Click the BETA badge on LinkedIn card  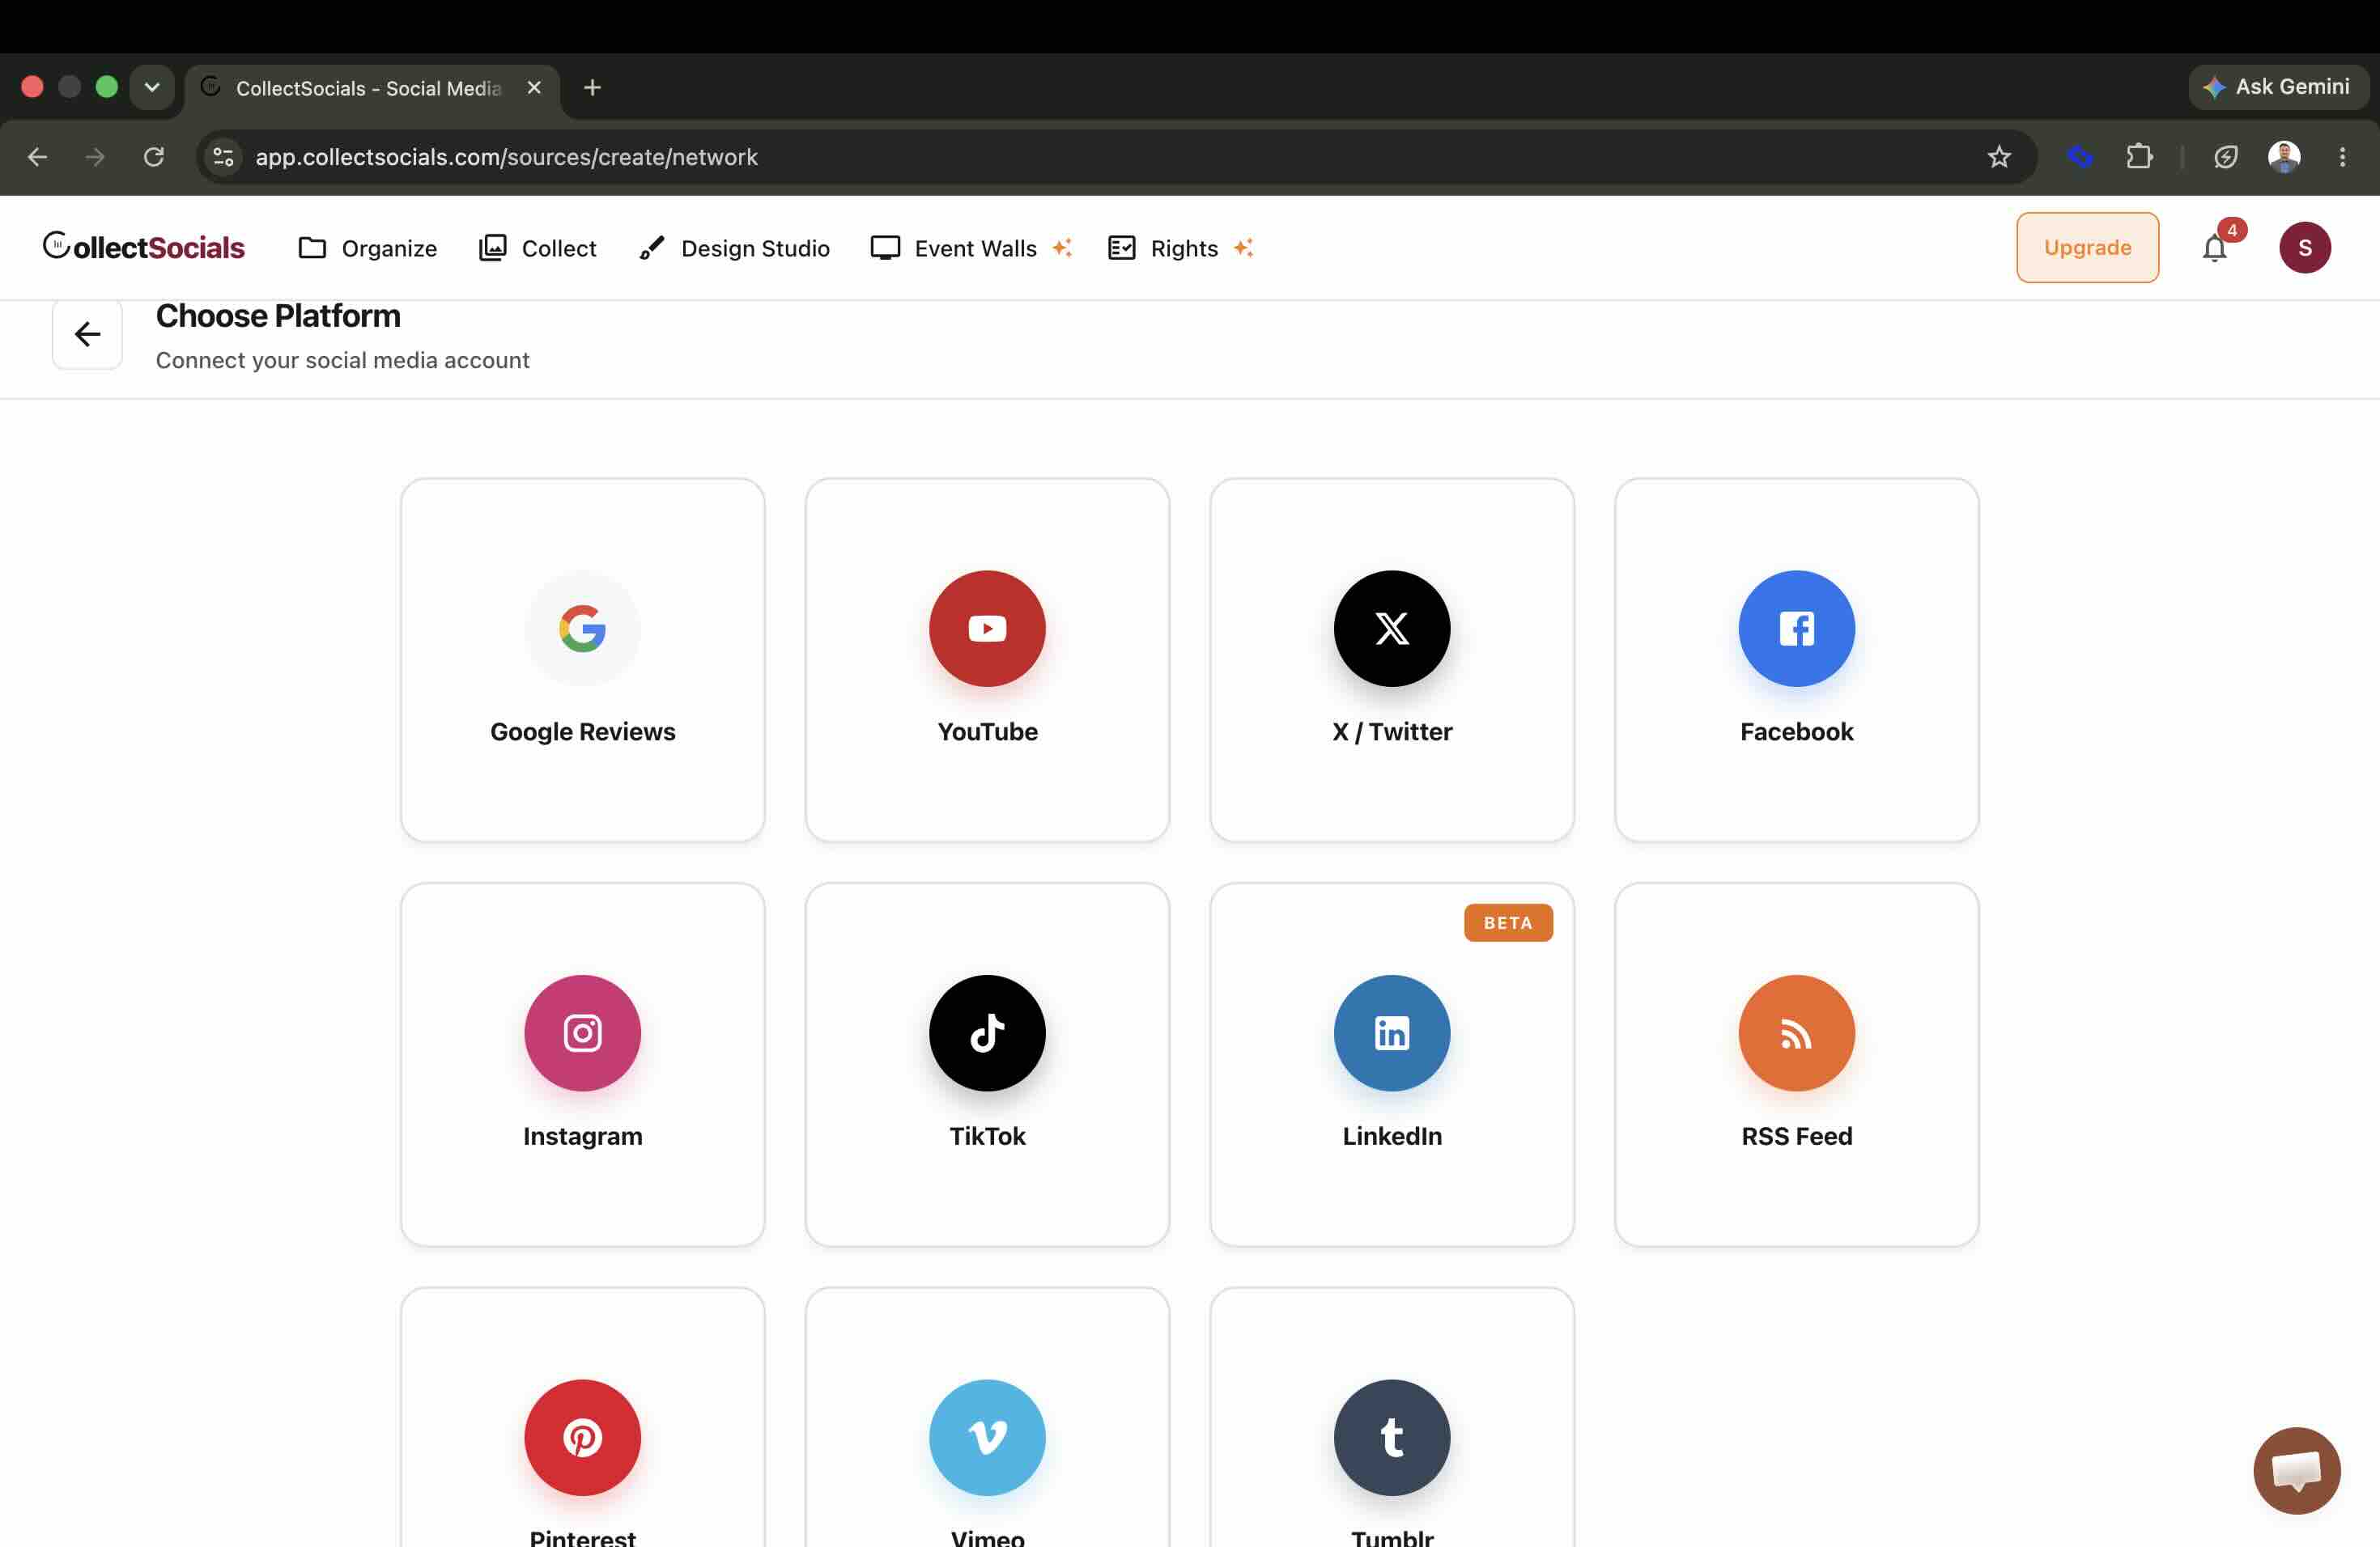(1508, 923)
